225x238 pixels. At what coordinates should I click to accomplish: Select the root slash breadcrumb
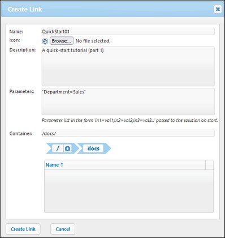(58, 148)
